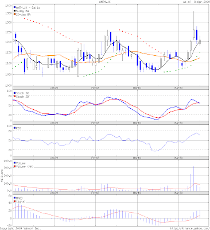
Task: Click Feb18 date label under price chart
Action: click(x=95, y=88)
